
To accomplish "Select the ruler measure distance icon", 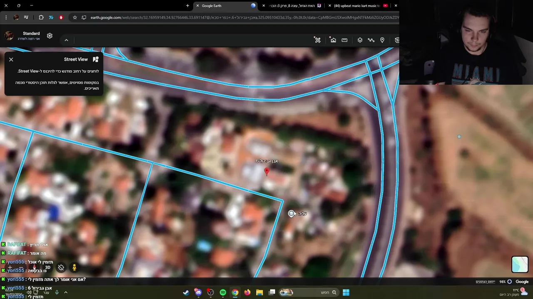I will pyautogui.click(x=344, y=40).
